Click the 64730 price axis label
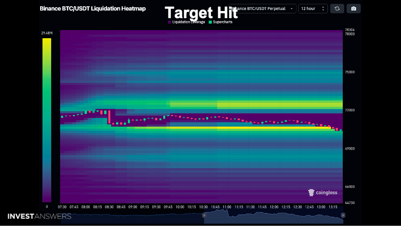401x226 pixels. point(349,203)
